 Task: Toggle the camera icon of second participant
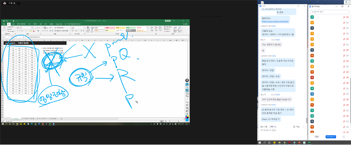point(348,22)
